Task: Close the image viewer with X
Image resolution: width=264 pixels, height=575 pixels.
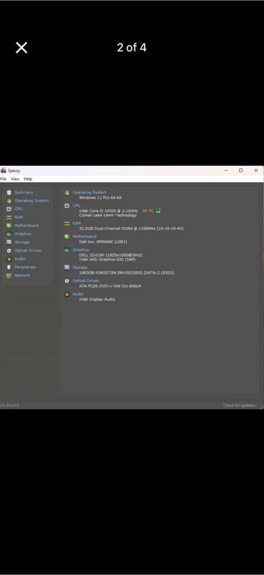Action: (x=22, y=48)
